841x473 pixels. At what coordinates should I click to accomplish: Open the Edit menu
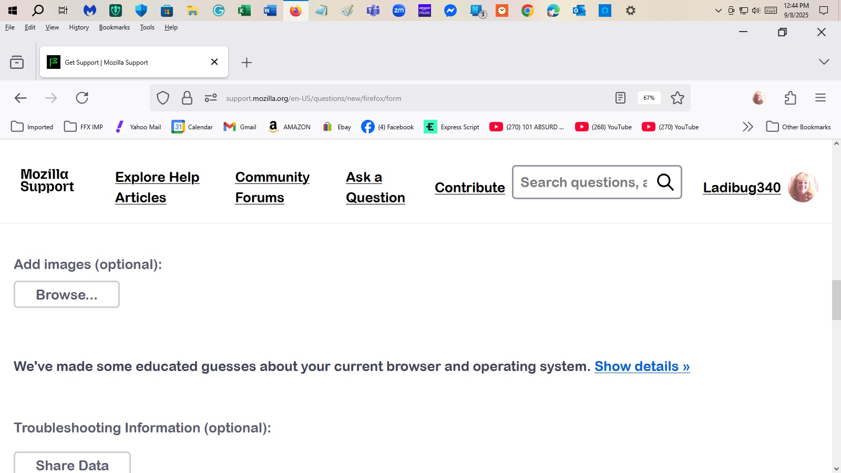point(30,27)
